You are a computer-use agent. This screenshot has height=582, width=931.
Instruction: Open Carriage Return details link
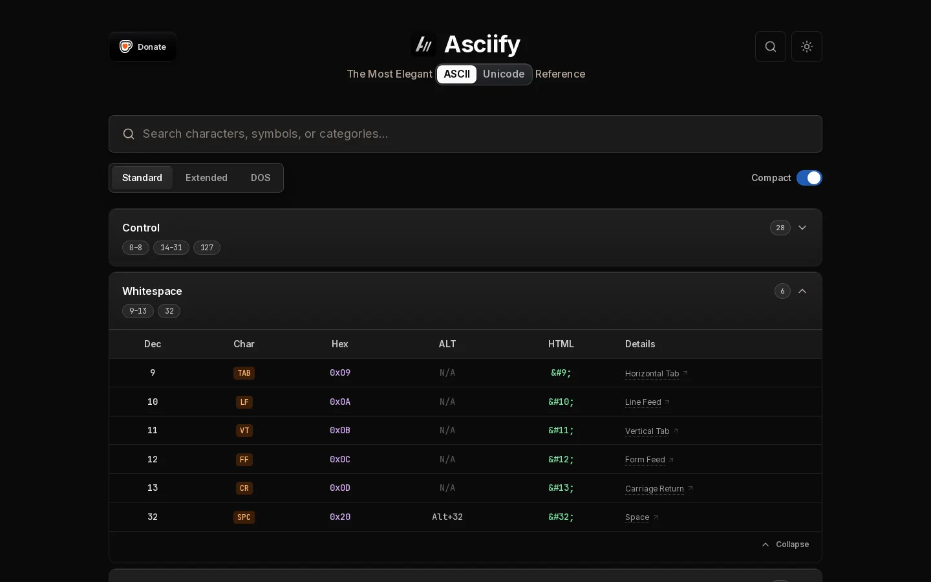(659, 489)
